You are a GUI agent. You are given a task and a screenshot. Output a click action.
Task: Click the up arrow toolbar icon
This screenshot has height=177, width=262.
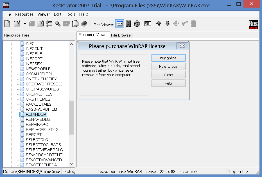coord(159,24)
